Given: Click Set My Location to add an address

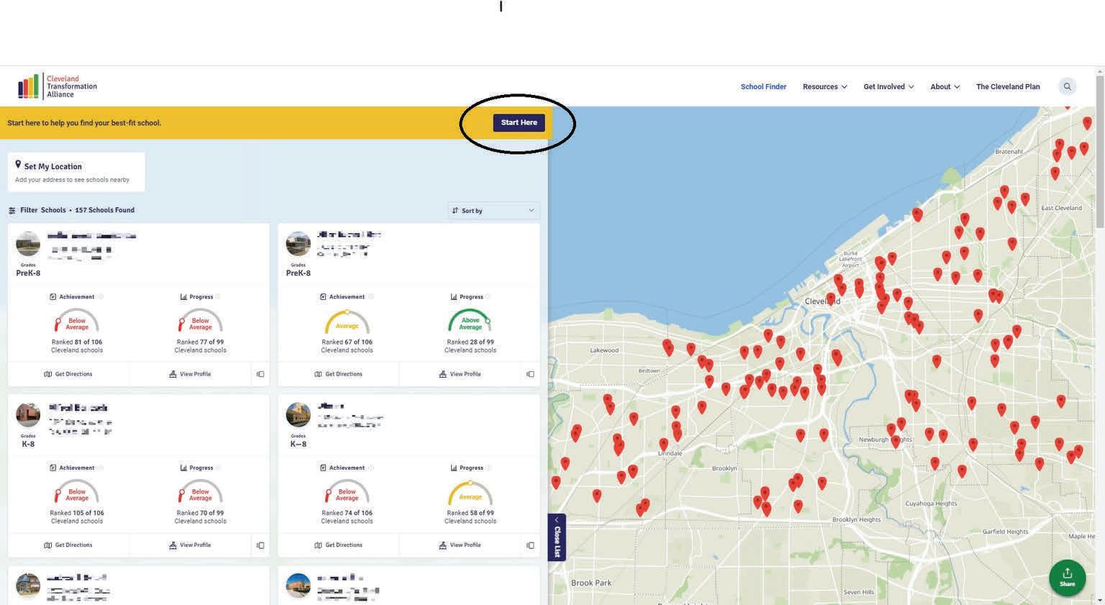Looking at the screenshot, I should (x=76, y=172).
